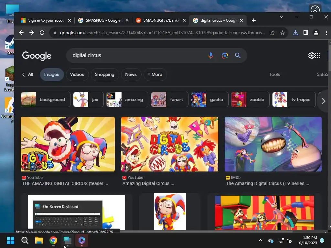Filter images by amazing chip
This screenshot has height=248, width=331.
[127, 99]
